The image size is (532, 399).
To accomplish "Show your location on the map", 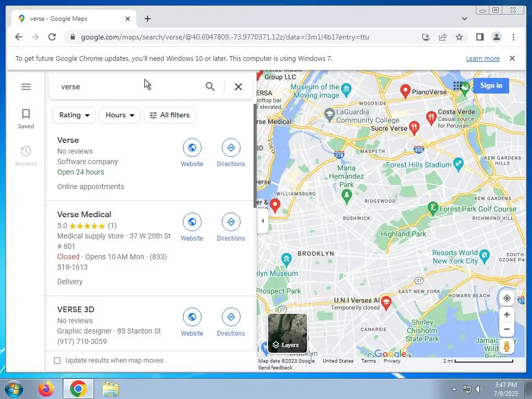I will tap(507, 298).
